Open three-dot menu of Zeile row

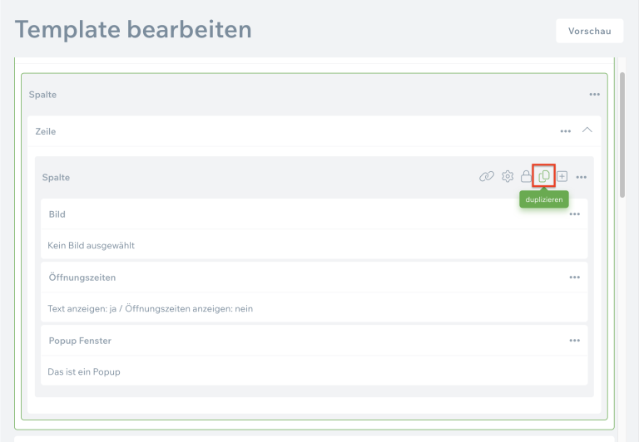(566, 131)
